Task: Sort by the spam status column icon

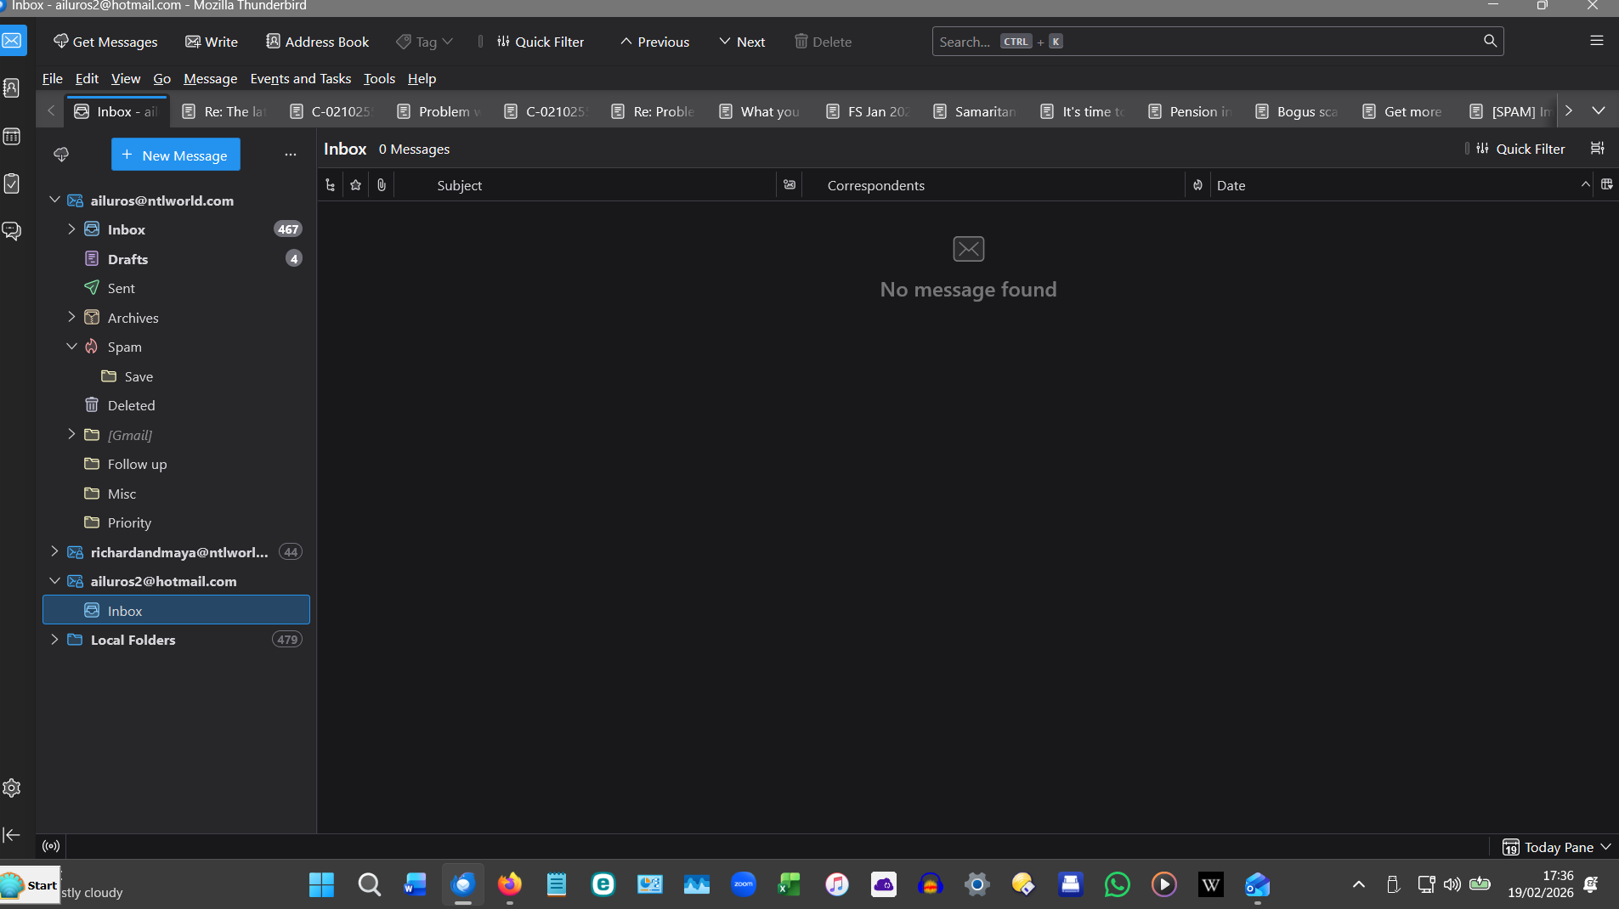Action: (1197, 185)
